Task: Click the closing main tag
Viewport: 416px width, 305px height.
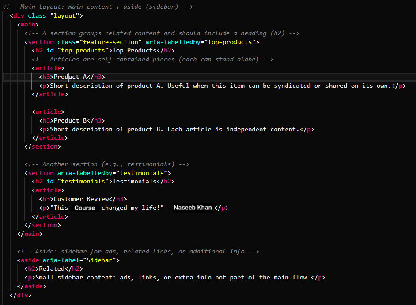Action: pos(30,234)
